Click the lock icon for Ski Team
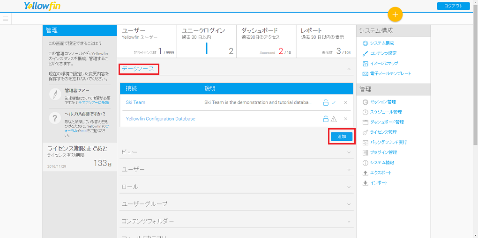Image resolution: width=478 pixels, height=238 pixels. (326, 102)
